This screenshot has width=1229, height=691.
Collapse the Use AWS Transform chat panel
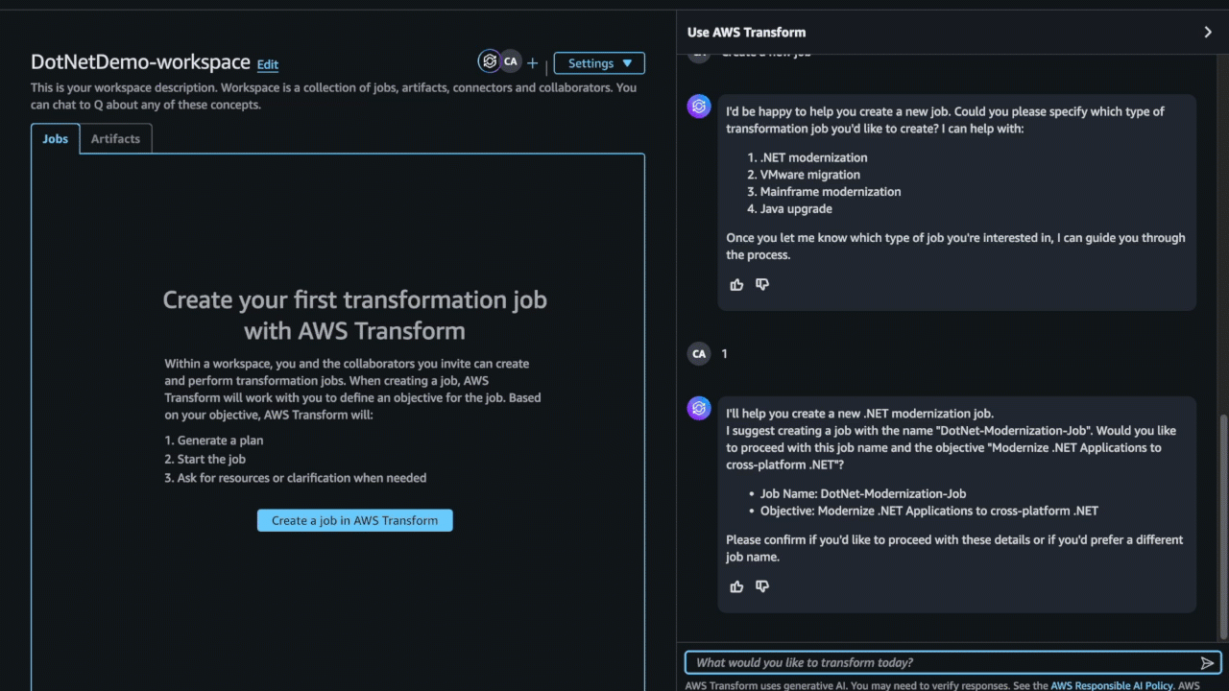(1208, 32)
